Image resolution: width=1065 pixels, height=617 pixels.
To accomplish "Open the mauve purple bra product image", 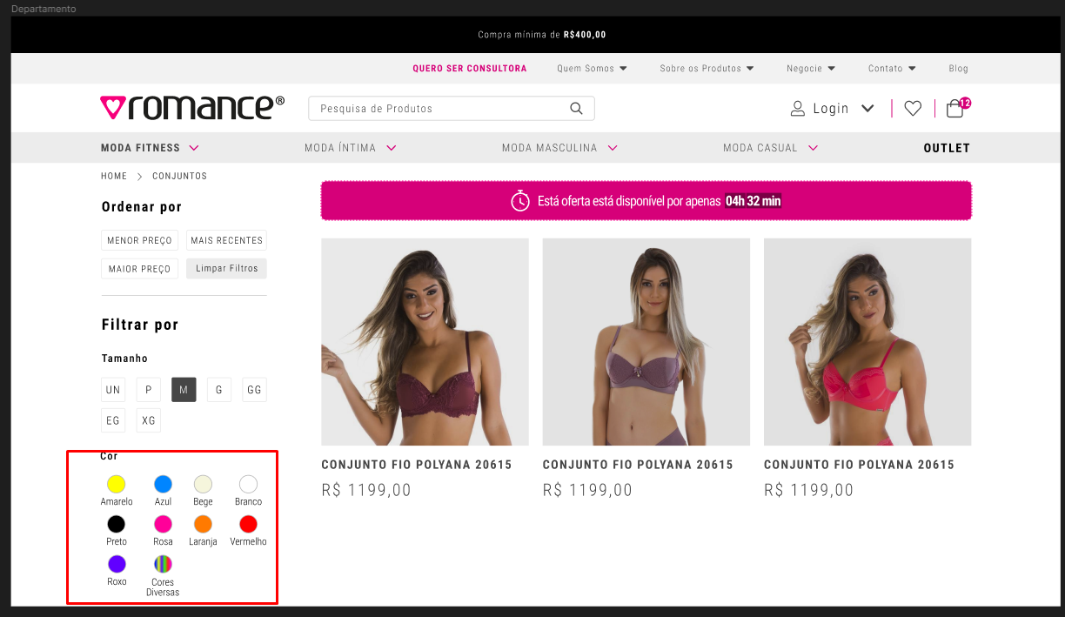I will click(x=646, y=342).
